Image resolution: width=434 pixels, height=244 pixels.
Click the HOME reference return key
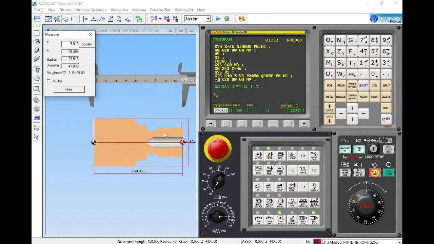pos(292,156)
